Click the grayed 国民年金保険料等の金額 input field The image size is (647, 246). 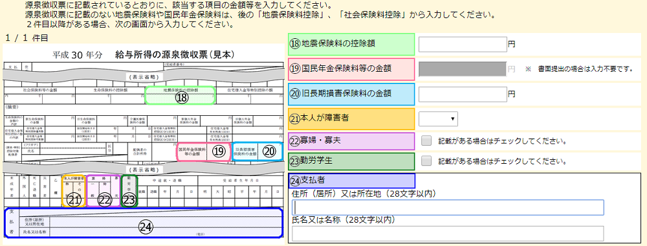point(463,69)
